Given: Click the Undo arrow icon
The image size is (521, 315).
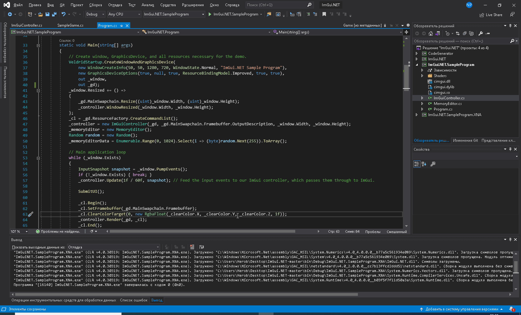Looking at the screenshot, I should click(x=64, y=14).
